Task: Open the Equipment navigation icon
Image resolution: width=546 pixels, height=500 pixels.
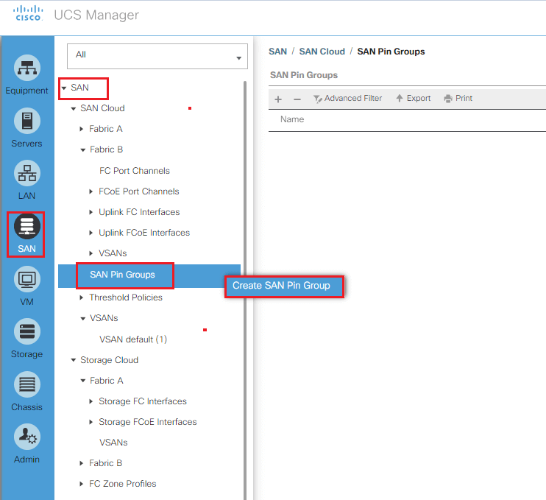Action: point(26,68)
